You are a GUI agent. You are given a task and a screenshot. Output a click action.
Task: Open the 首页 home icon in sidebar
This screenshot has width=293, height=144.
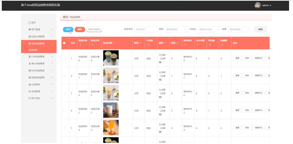click(30, 22)
